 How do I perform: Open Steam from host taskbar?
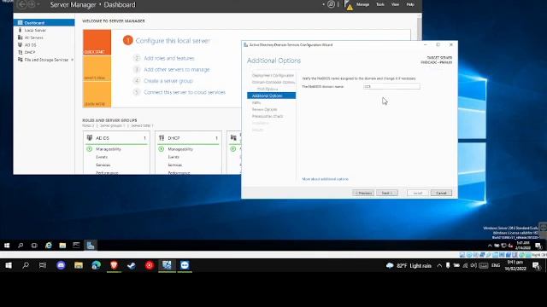pos(132,265)
